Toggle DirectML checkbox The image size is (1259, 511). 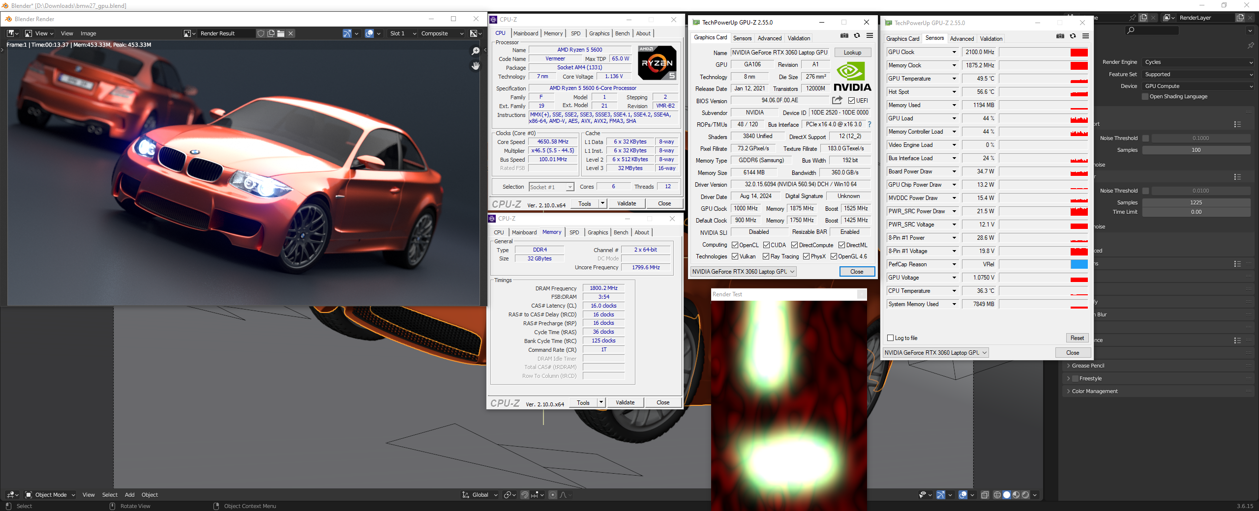click(x=842, y=245)
